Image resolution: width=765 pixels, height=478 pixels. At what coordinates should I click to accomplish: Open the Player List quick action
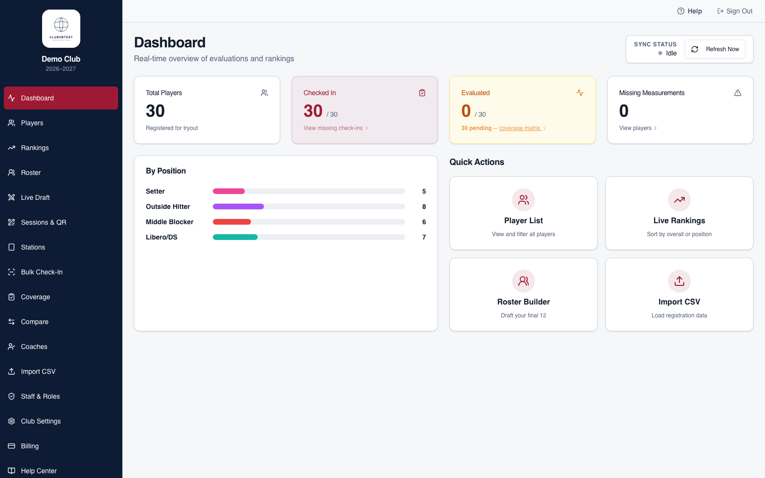click(x=524, y=213)
